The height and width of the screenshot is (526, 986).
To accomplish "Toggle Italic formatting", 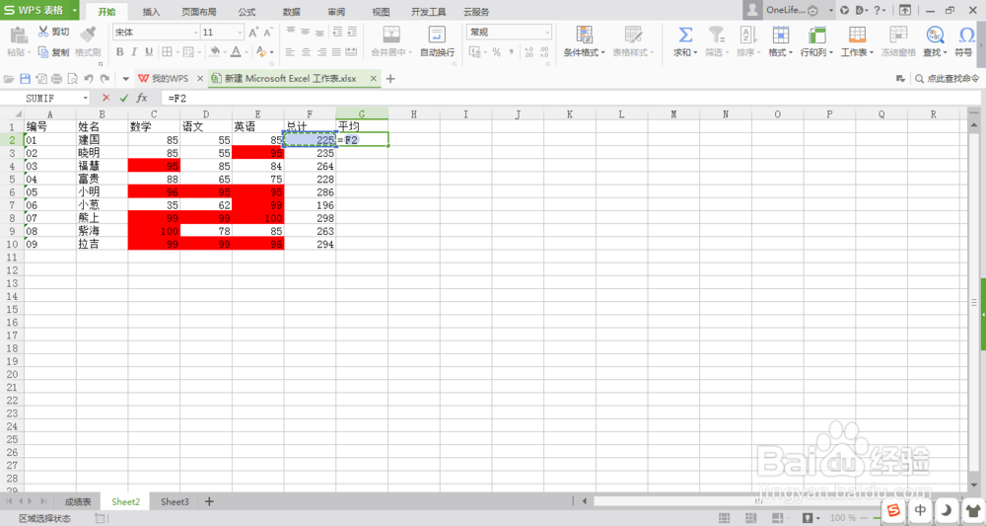I will [x=134, y=52].
